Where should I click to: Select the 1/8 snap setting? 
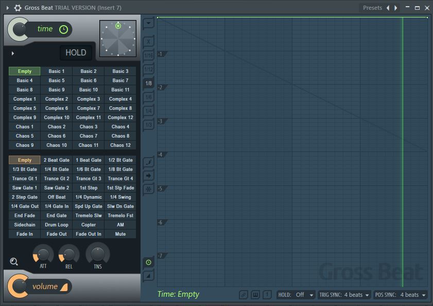(x=149, y=83)
